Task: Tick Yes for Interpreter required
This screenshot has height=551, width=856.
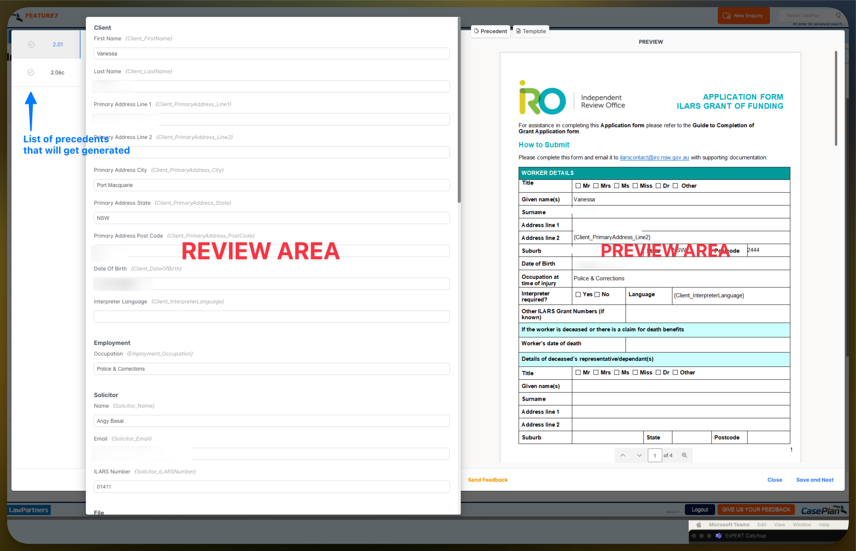Action: [x=578, y=294]
